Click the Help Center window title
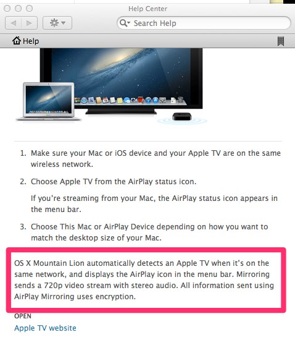The height and width of the screenshot is (353, 295). tap(147, 9)
